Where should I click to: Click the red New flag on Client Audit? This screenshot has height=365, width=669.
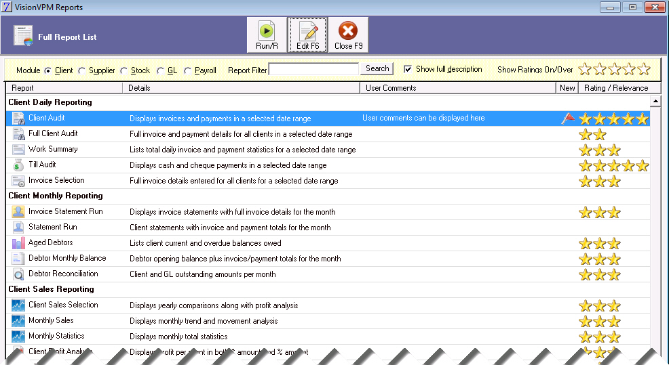(568, 119)
